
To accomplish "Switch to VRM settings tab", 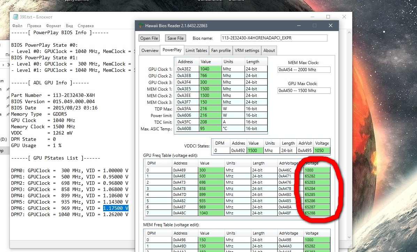I will [x=247, y=50].
